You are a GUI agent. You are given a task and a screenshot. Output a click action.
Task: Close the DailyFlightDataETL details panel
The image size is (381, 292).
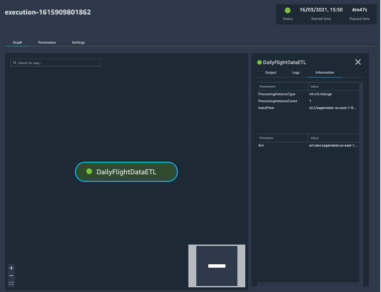tap(358, 62)
